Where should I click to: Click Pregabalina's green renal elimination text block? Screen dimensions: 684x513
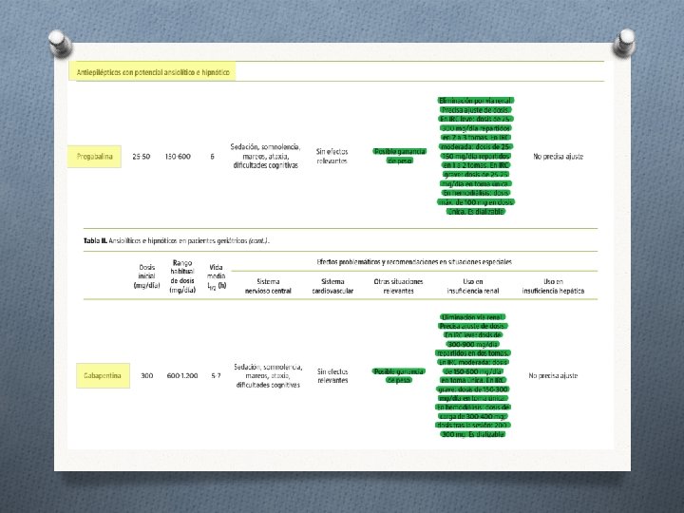tap(476, 156)
